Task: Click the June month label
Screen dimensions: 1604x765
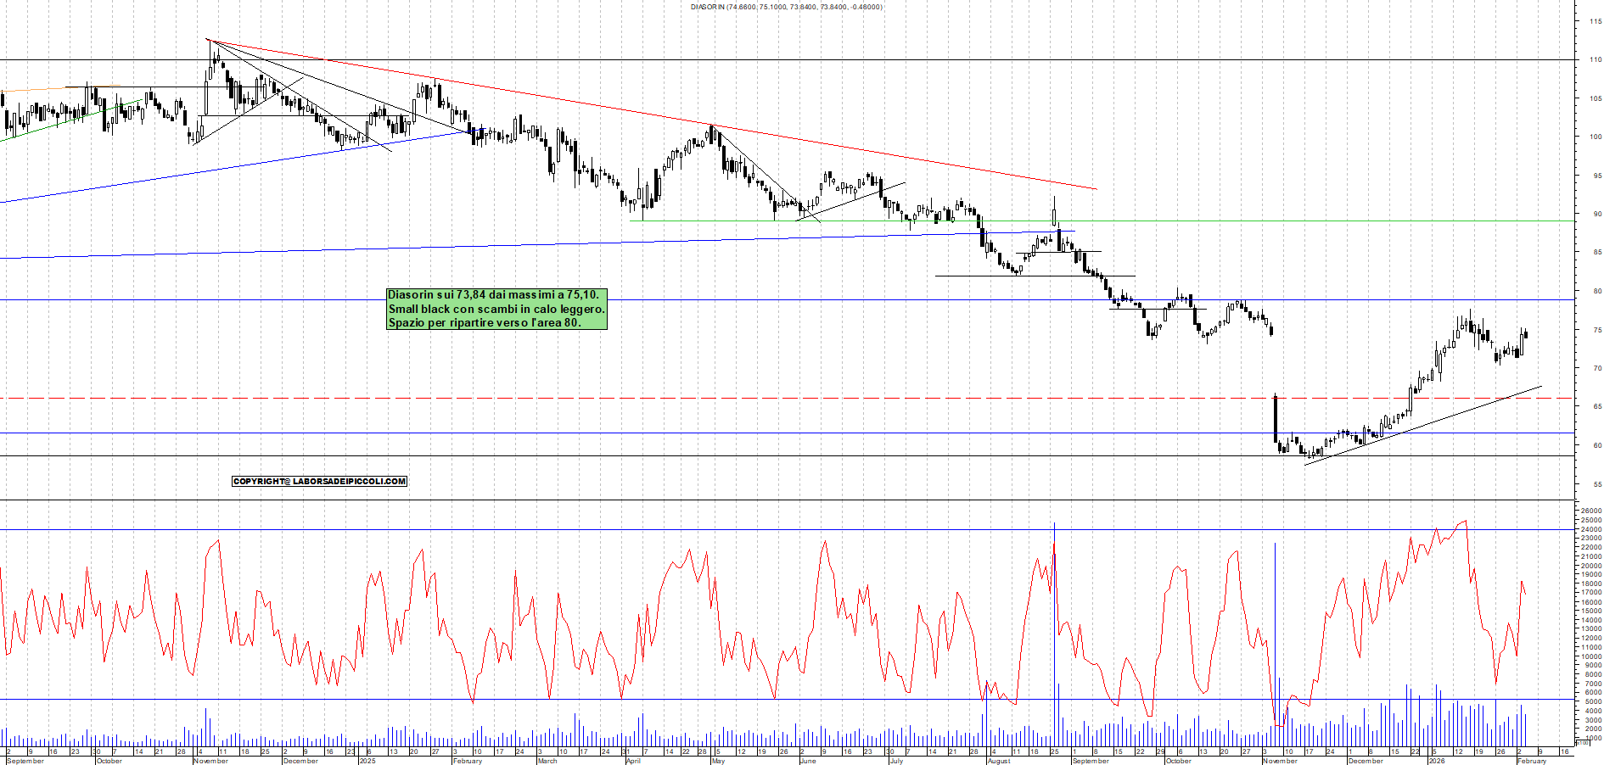Action: (x=807, y=761)
